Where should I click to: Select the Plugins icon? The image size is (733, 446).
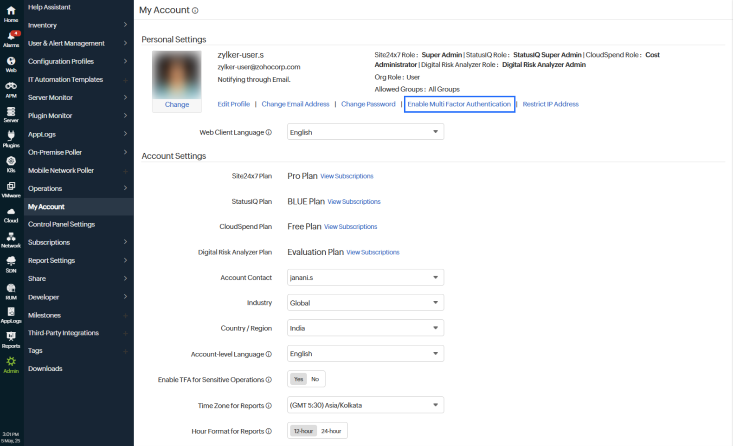click(11, 139)
